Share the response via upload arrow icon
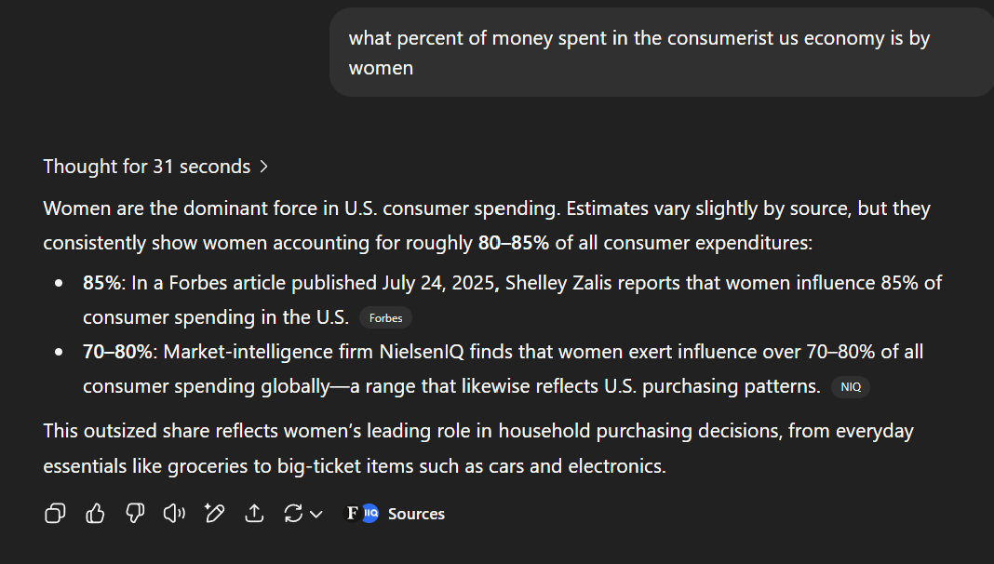Screen dimensions: 994x564 [254, 514]
